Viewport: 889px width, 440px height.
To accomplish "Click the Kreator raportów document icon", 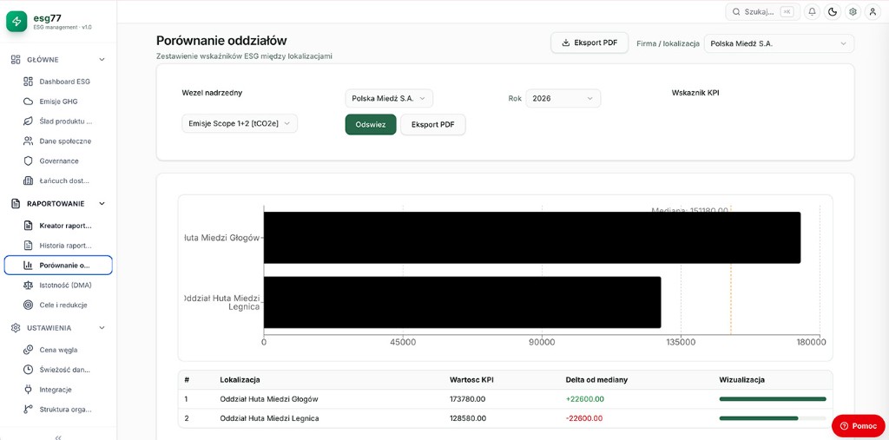I will pyautogui.click(x=29, y=226).
